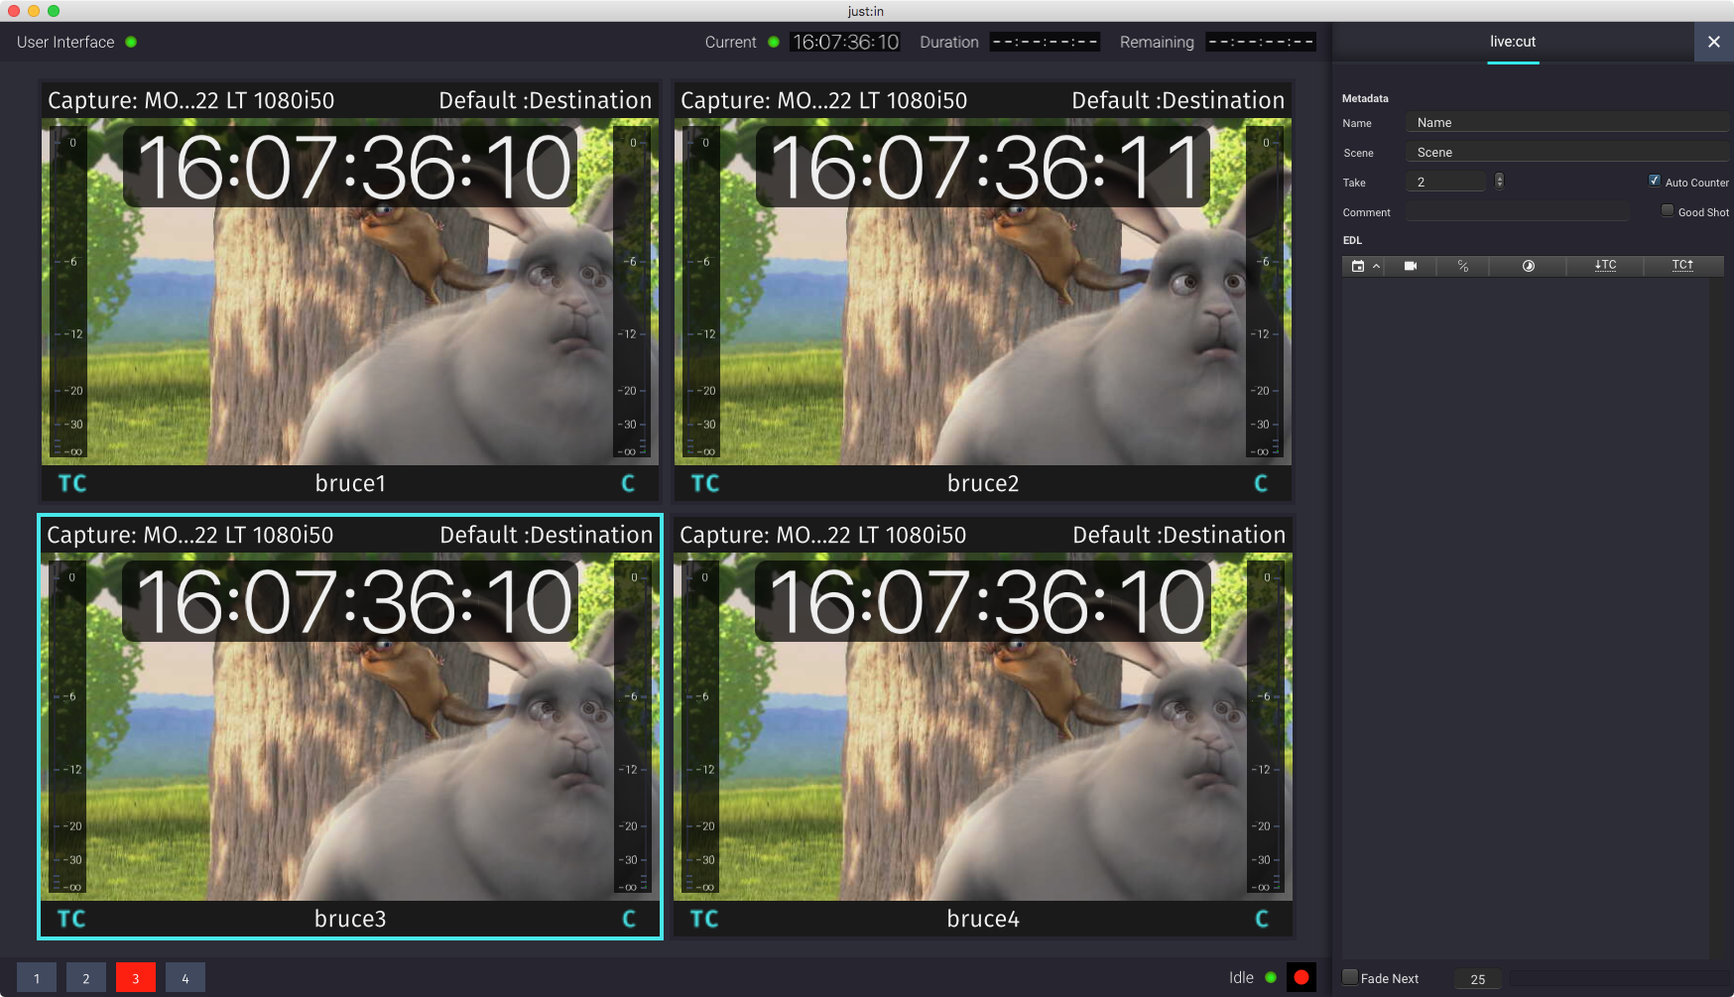The width and height of the screenshot is (1734, 997).
Task: Click the Scene metadata field
Action: tap(1567, 153)
